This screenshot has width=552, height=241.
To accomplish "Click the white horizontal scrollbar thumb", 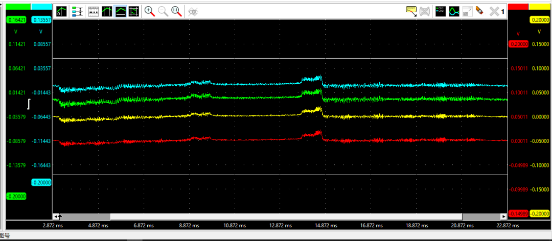I will pos(286,216).
